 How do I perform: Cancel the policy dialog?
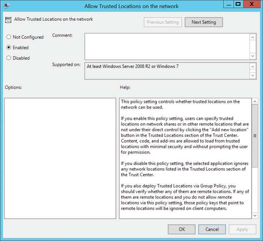coord(212,229)
